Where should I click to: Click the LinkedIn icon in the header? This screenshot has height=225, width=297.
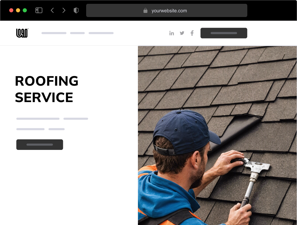click(x=172, y=33)
